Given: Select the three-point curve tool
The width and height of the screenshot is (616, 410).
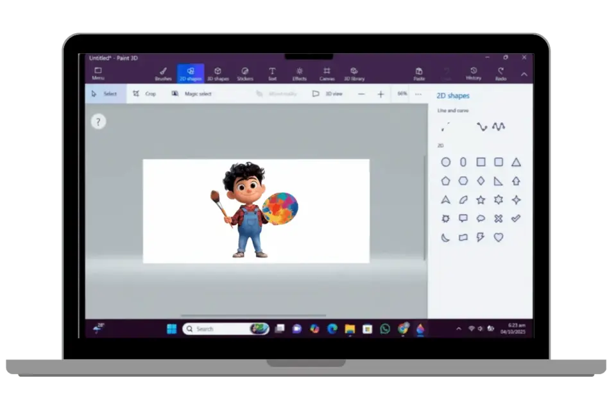Looking at the screenshot, I should point(499,127).
